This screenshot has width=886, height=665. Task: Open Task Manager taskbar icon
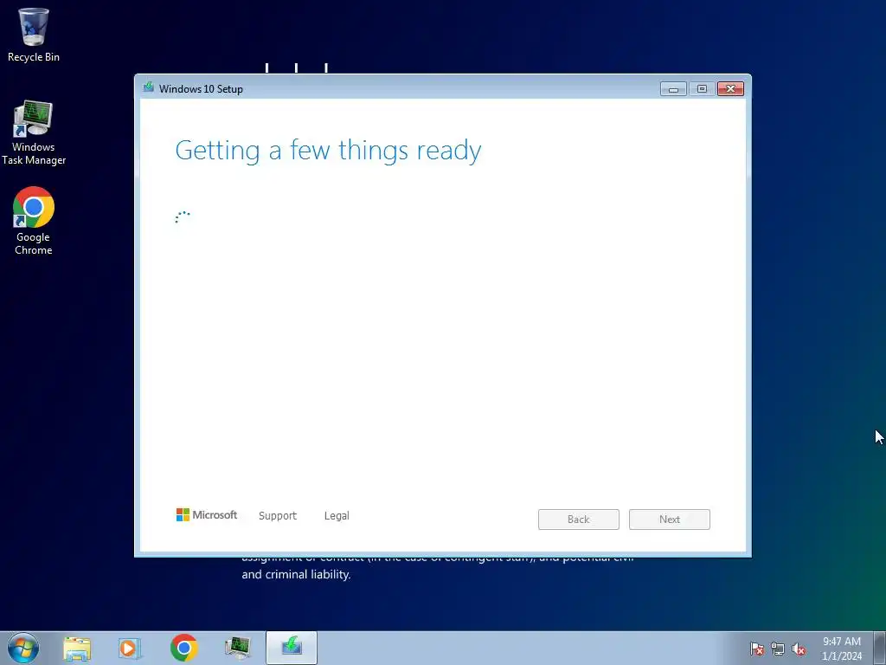(237, 648)
